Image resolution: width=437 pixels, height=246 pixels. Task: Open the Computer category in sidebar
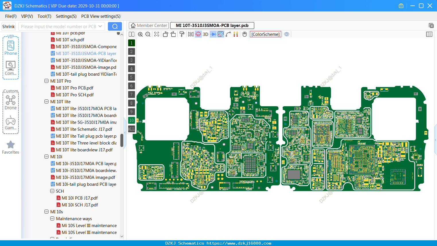pyautogui.click(x=11, y=68)
